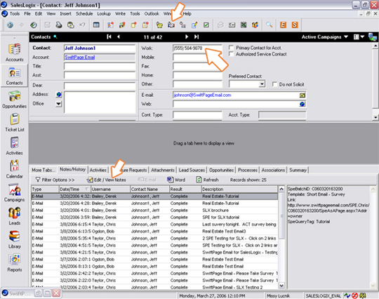Select the SLX brochure history row
Viewport: 379px width, 299px height.
click(154, 211)
